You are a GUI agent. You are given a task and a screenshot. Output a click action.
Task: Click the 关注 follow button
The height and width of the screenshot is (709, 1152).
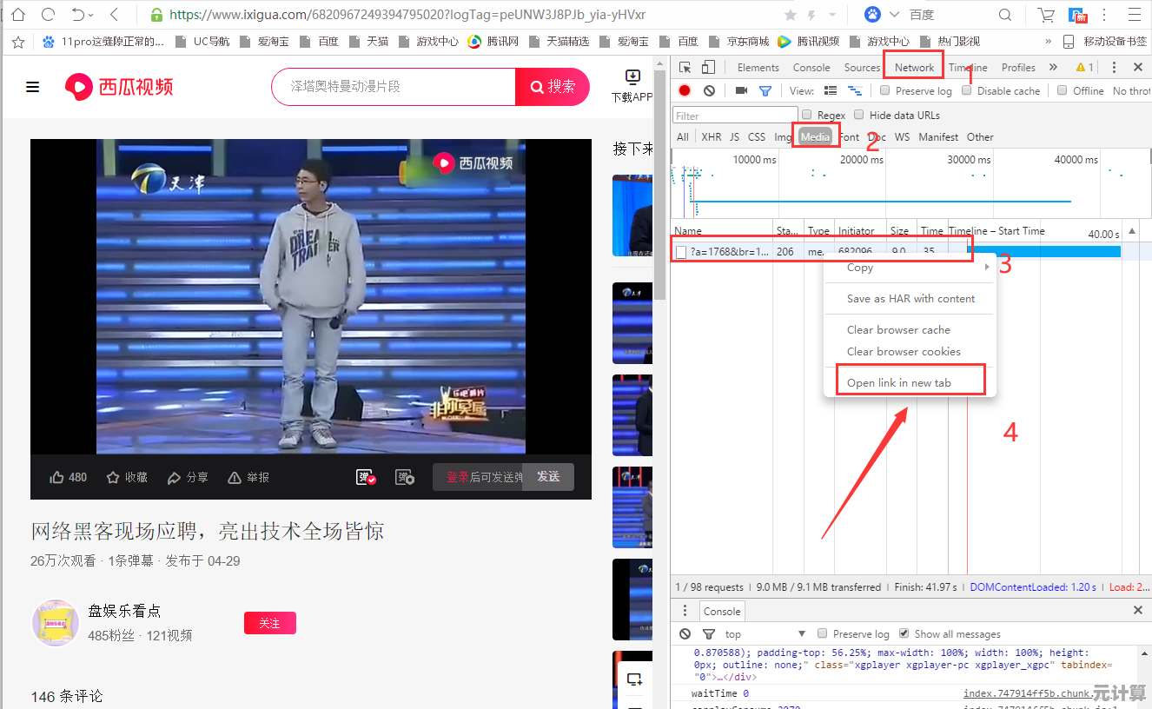[269, 623]
